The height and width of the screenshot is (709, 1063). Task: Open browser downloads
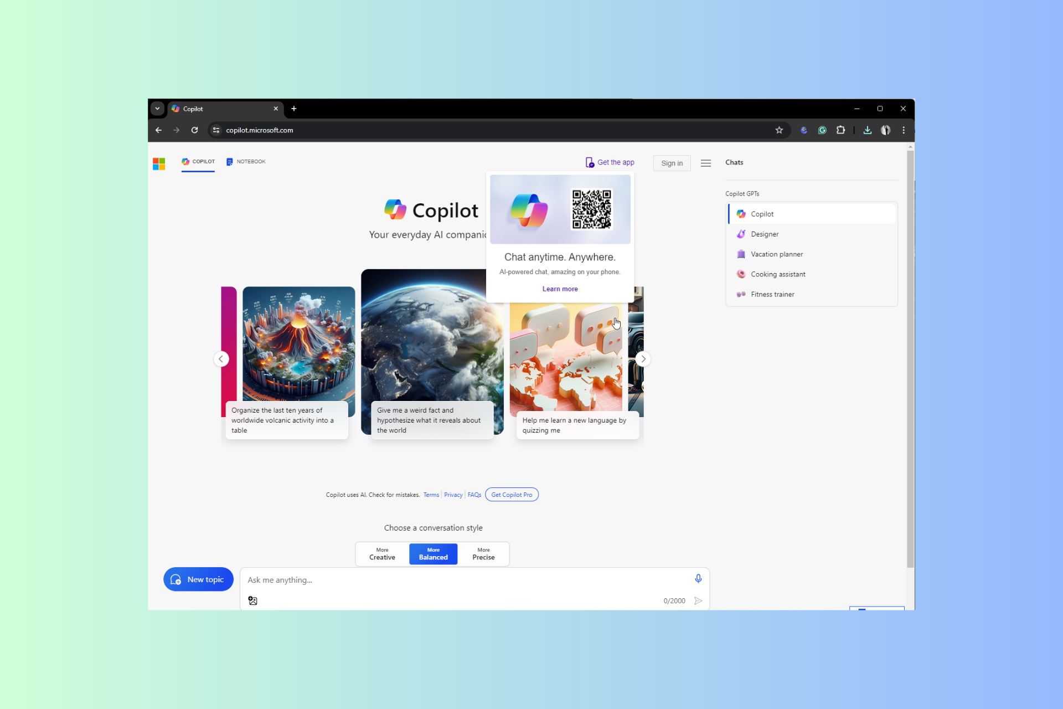868,130
